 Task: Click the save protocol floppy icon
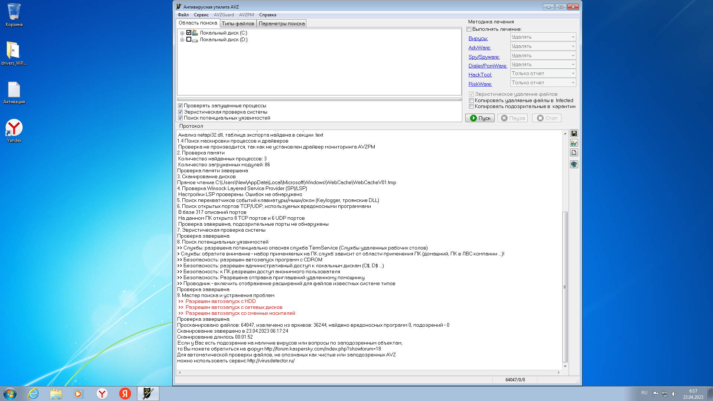click(x=574, y=133)
